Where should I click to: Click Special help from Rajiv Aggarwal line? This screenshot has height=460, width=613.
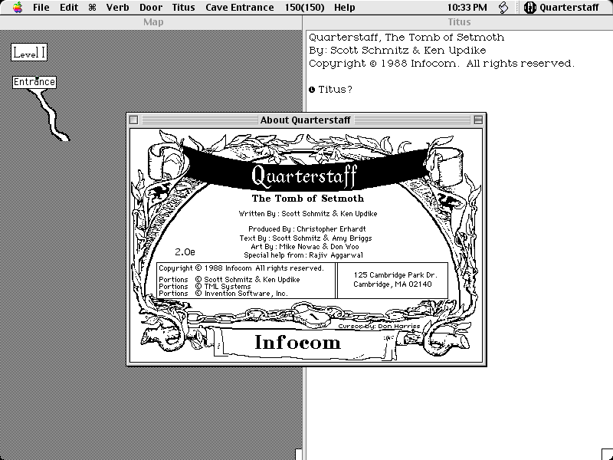point(303,255)
